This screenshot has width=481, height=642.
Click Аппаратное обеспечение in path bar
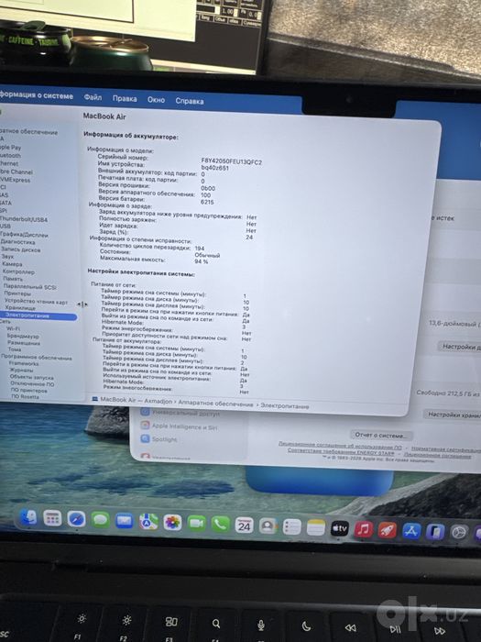click(x=215, y=404)
